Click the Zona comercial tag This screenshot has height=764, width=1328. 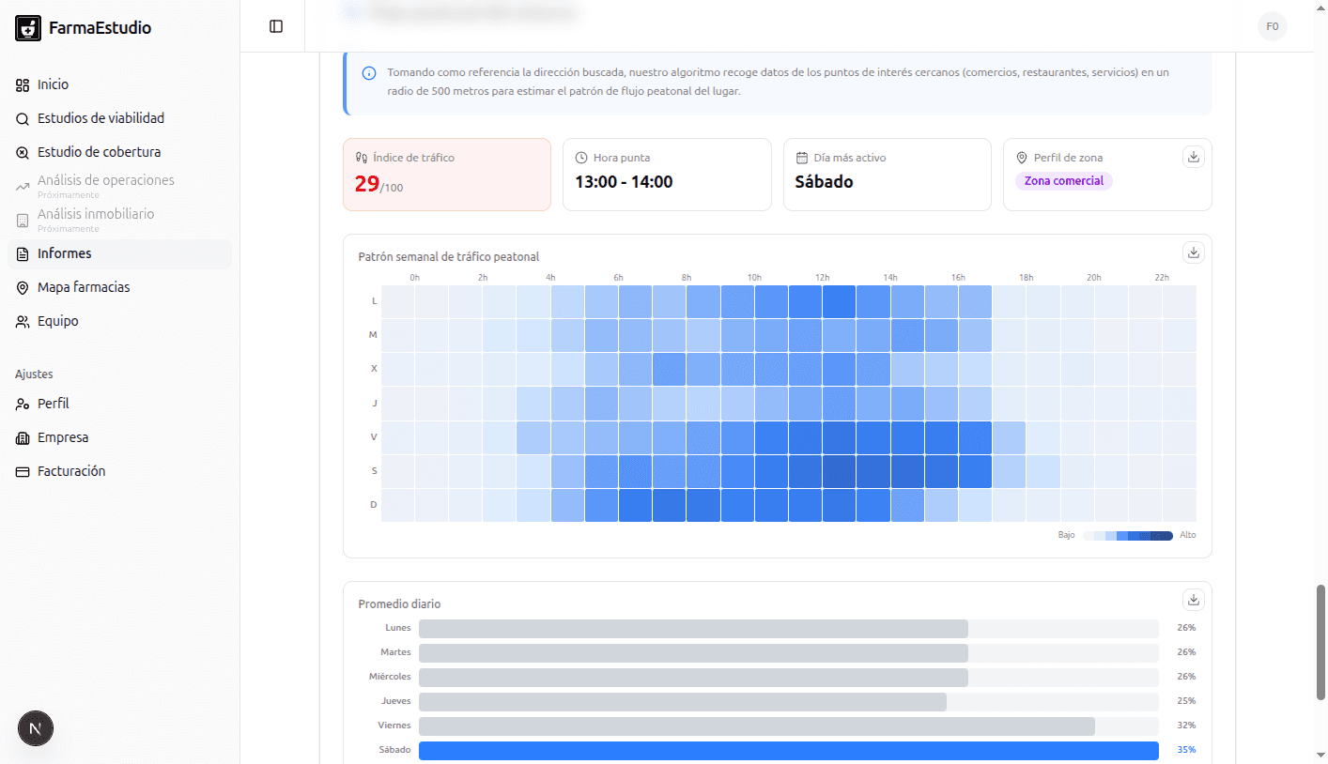pyautogui.click(x=1063, y=181)
